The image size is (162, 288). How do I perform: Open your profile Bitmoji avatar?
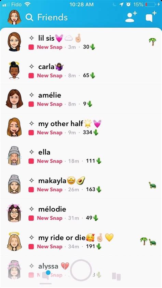coord(14,17)
